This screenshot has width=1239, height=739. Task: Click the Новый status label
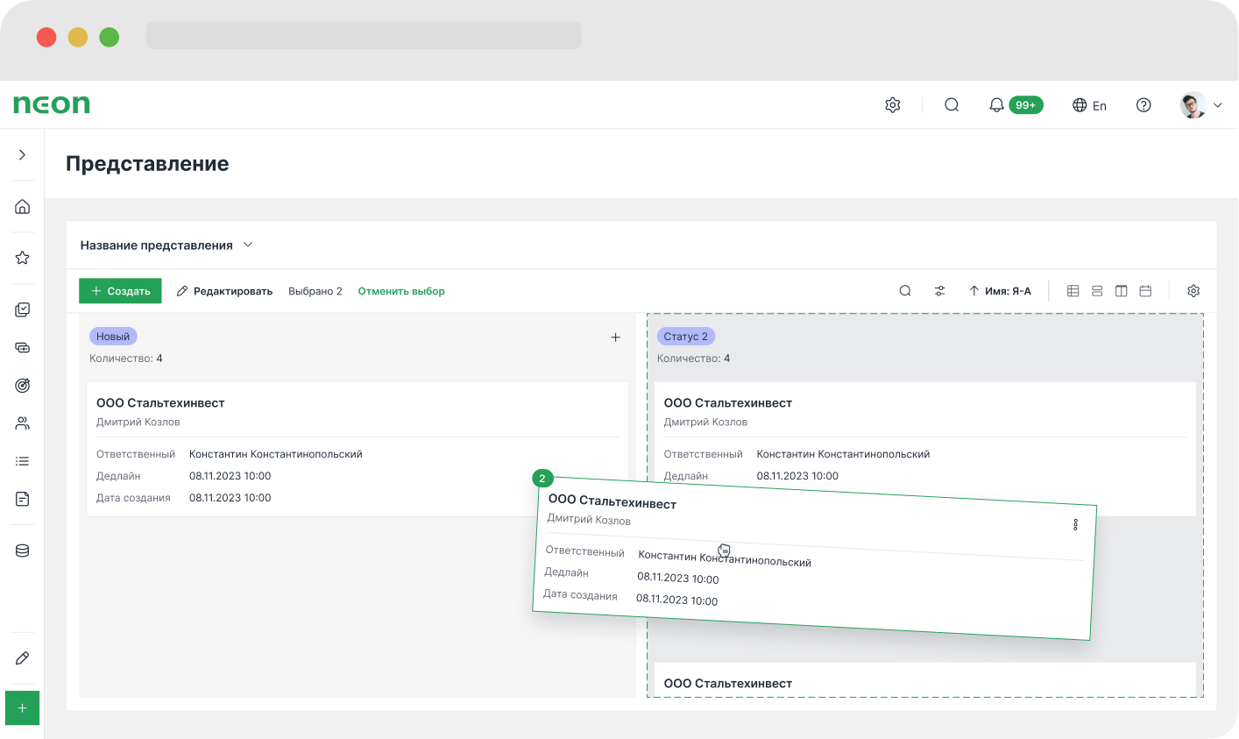pyautogui.click(x=113, y=337)
